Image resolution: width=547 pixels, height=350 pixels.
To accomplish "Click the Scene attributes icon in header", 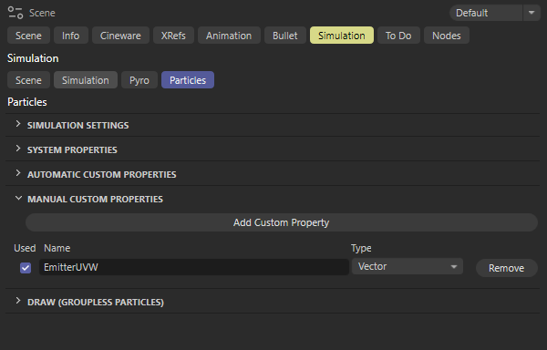I will coord(15,13).
